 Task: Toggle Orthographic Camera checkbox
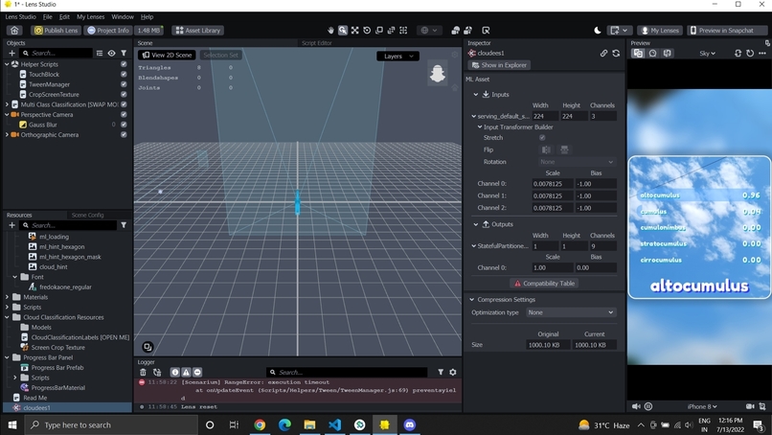pos(124,134)
